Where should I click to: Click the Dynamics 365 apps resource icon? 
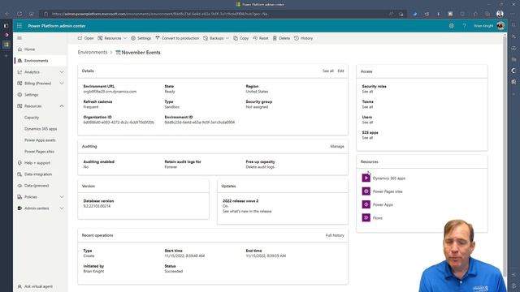(366, 178)
